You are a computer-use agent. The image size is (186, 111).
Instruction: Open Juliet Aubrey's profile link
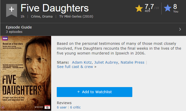(106, 62)
